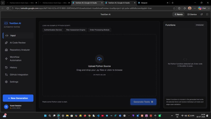Open clock and date in taskbar

(201, 116)
